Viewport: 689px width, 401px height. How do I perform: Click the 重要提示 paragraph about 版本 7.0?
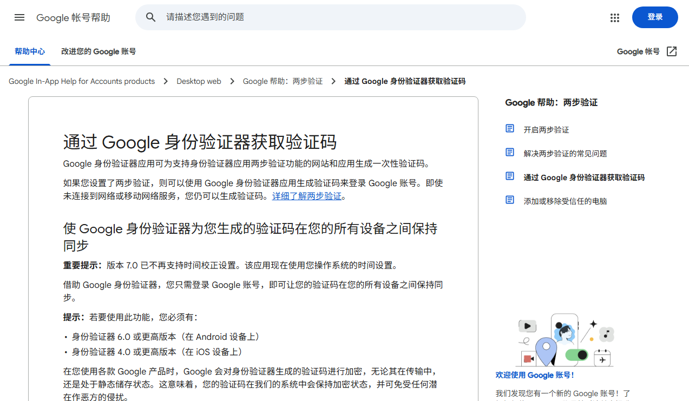pyautogui.click(x=231, y=265)
